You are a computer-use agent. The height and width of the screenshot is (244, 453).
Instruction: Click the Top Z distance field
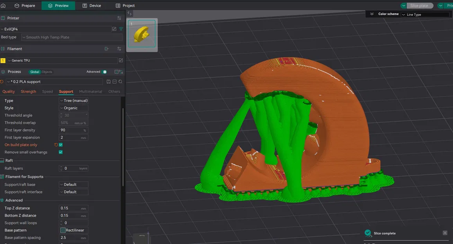click(74, 208)
